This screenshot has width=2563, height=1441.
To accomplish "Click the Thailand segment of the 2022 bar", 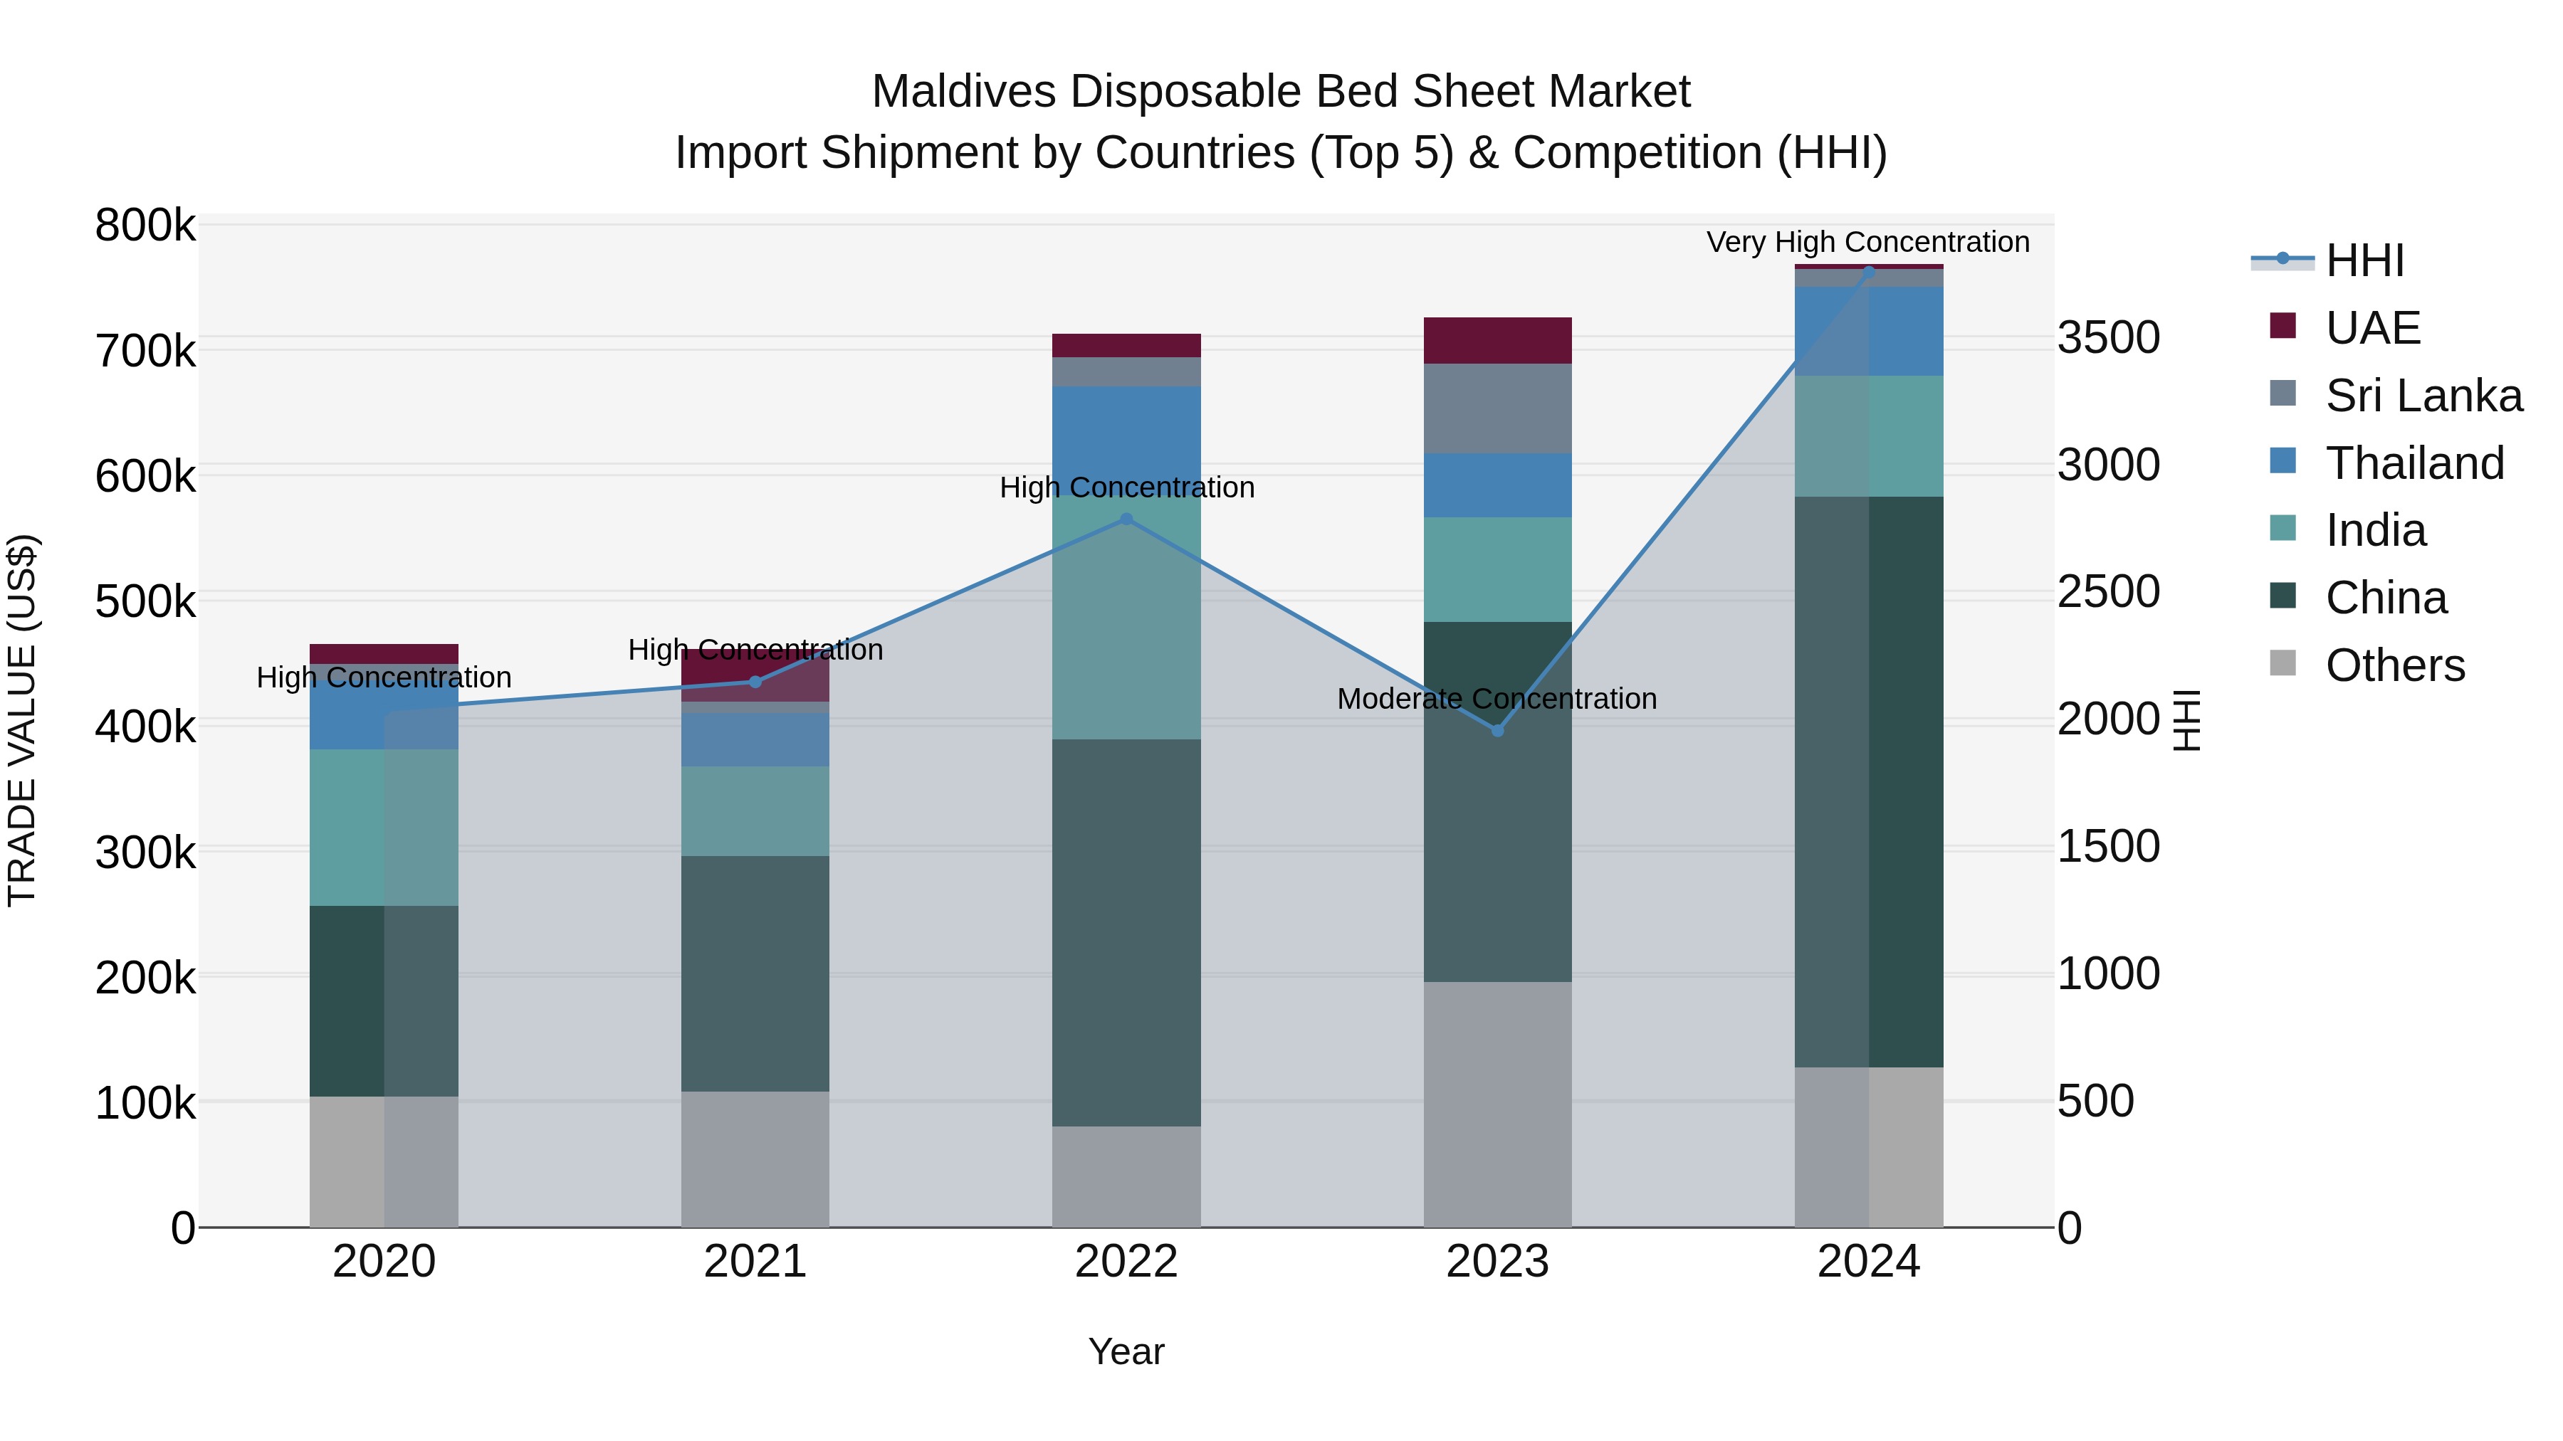I will 1126,440.
